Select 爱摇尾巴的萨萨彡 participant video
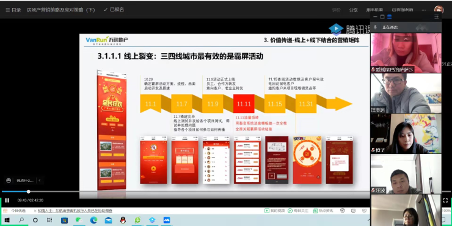 tap(406, 53)
